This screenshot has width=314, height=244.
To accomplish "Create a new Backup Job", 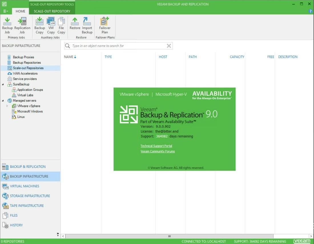I will (x=7, y=26).
